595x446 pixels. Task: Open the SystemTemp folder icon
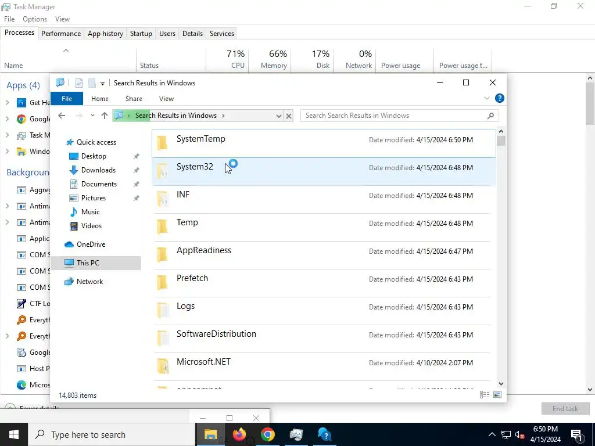point(163,143)
